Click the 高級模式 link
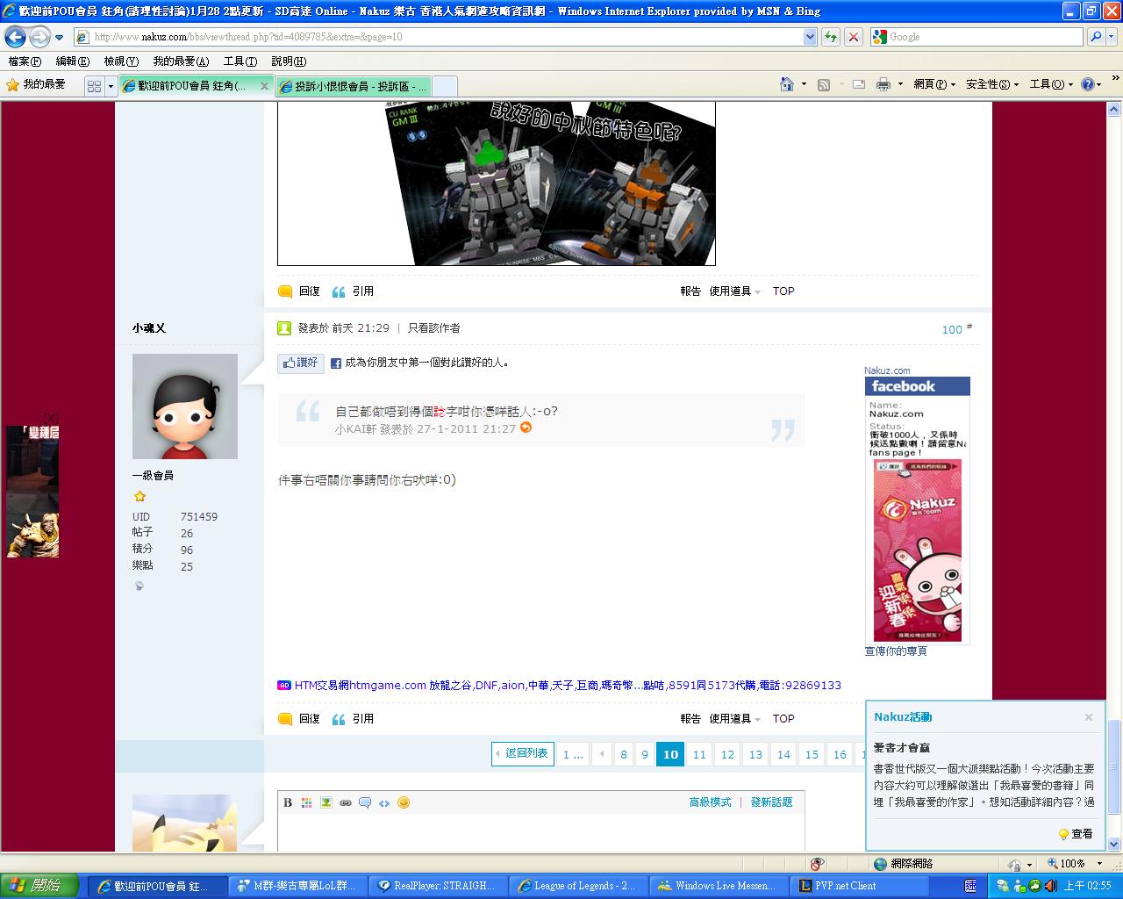The image size is (1123, 899). (710, 802)
